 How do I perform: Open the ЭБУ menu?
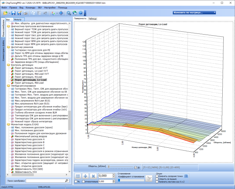pyautogui.click(x=40, y=7)
